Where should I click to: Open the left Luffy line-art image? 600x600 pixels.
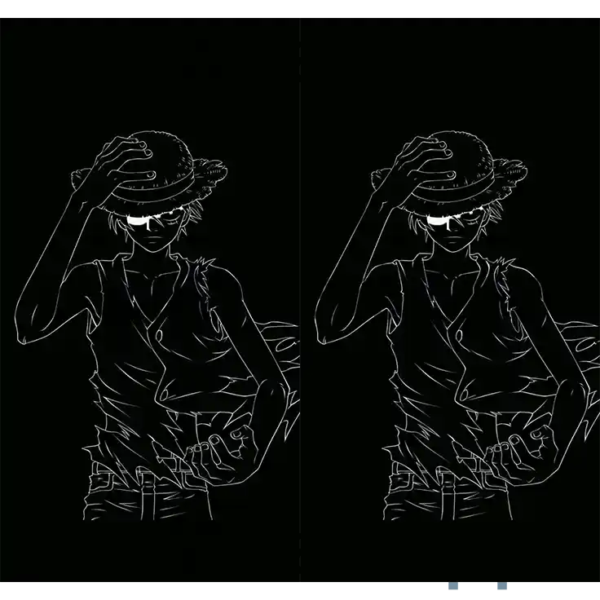(x=150, y=300)
